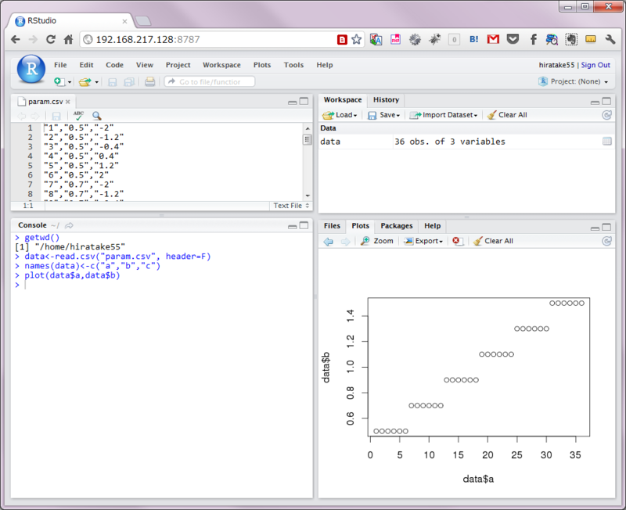Viewport: 626px width, 510px height.
Task: Click Clear All in Plots pane
Action: pyautogui.click(x=494, y=241)
